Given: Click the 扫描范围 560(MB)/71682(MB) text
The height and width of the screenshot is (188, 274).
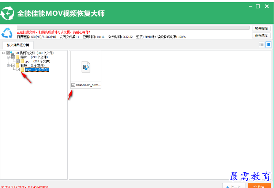Looking at the screenshot, I should tap(36, 37).
